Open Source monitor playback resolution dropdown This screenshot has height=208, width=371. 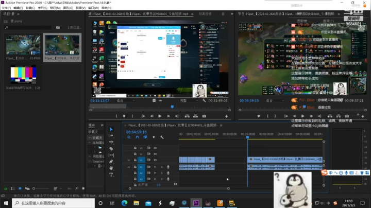coord(189,101)
